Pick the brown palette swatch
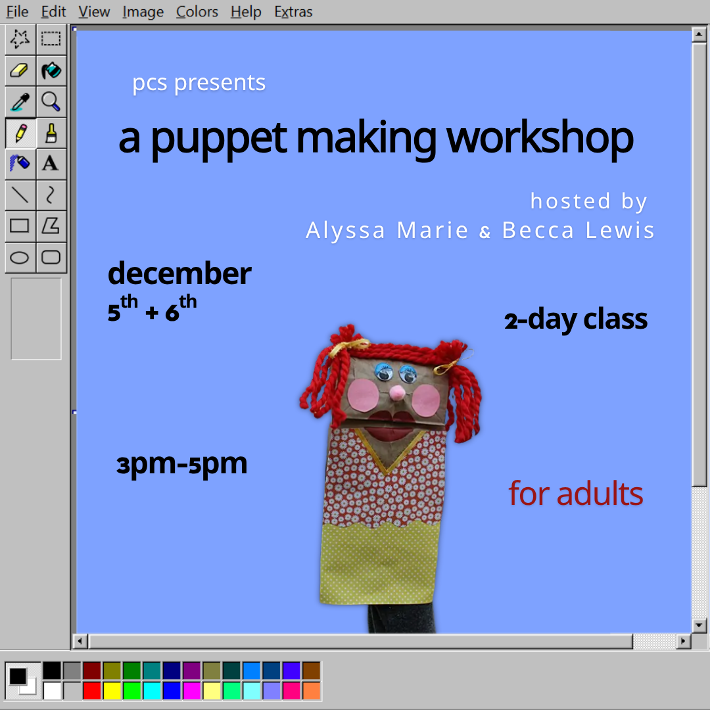This screenshot has width=710, height=710. coord(312,671)
